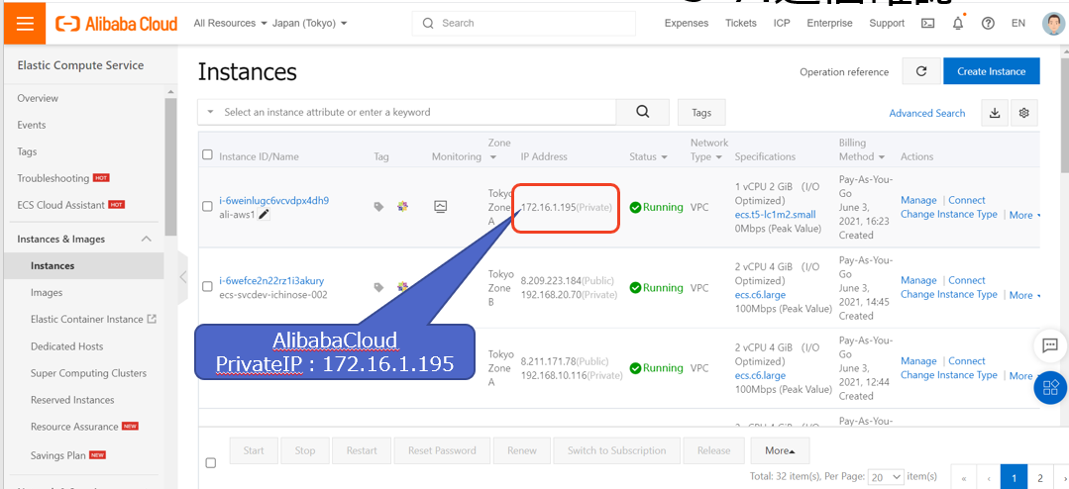Click tag icon for ecs-svcdev-ichinose-002

click(378, 287)
